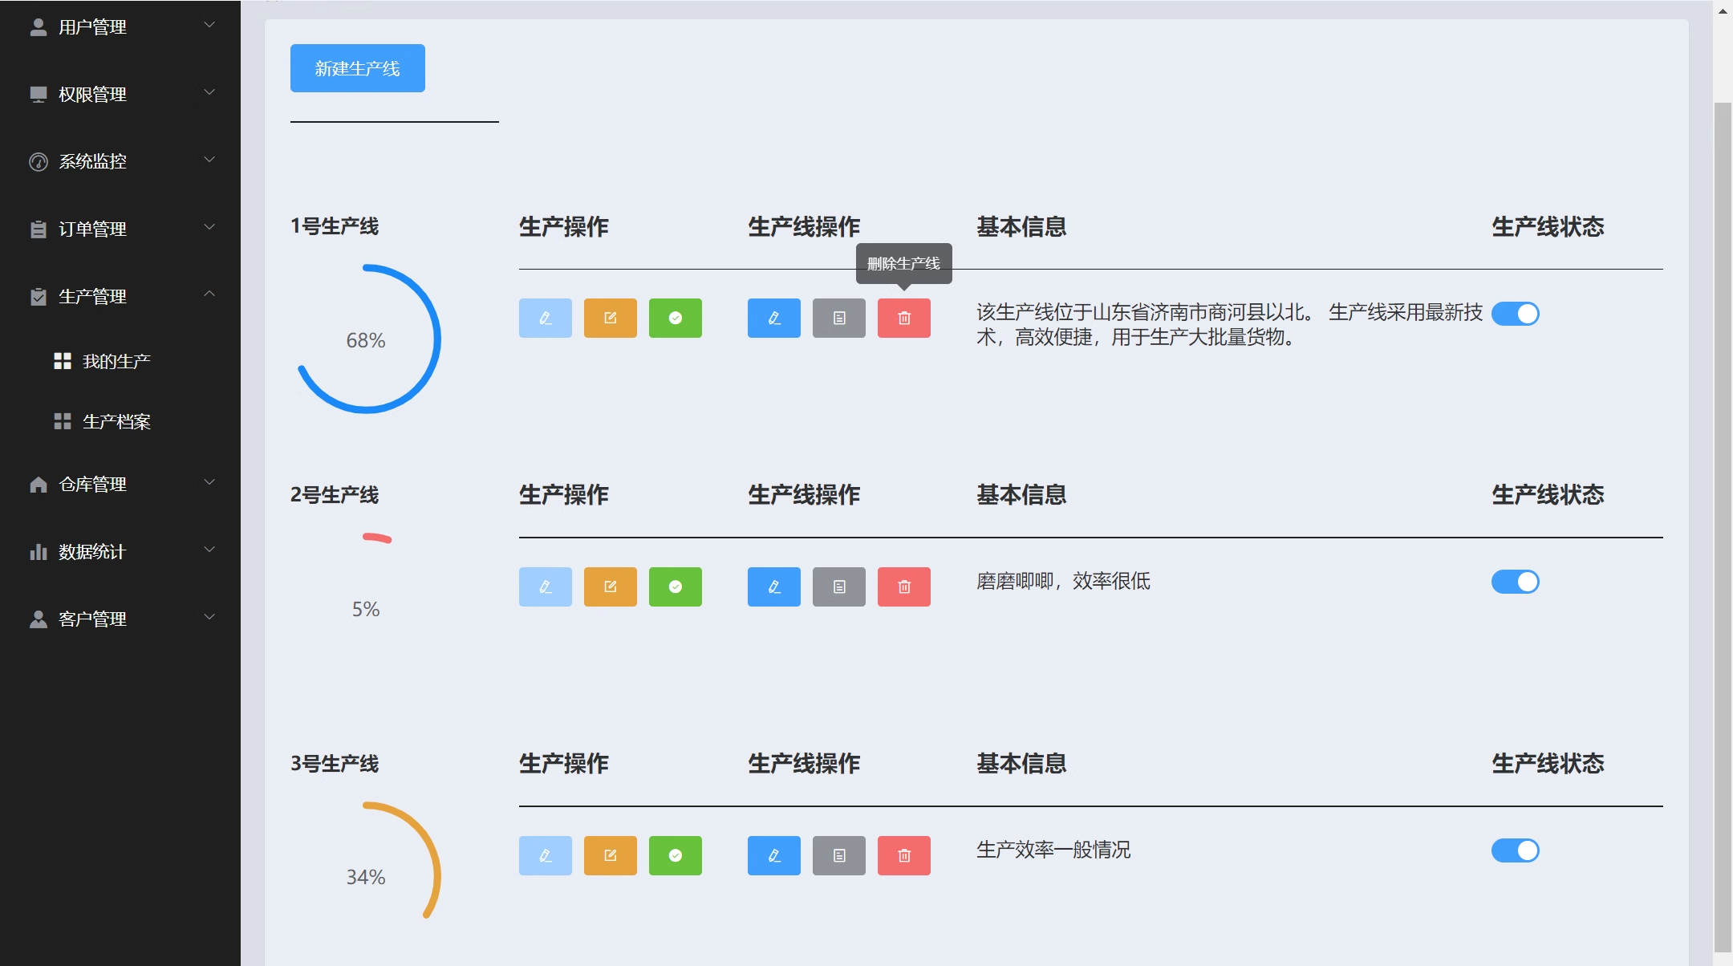The image size is (1733, 966).
Task: Toggle the 生产线状态 switch for 2号生产线
Action: tap(1515, 582)
